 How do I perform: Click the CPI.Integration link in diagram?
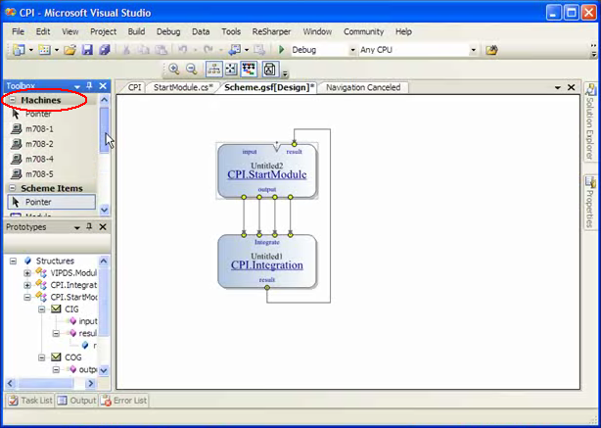[267, 265]
